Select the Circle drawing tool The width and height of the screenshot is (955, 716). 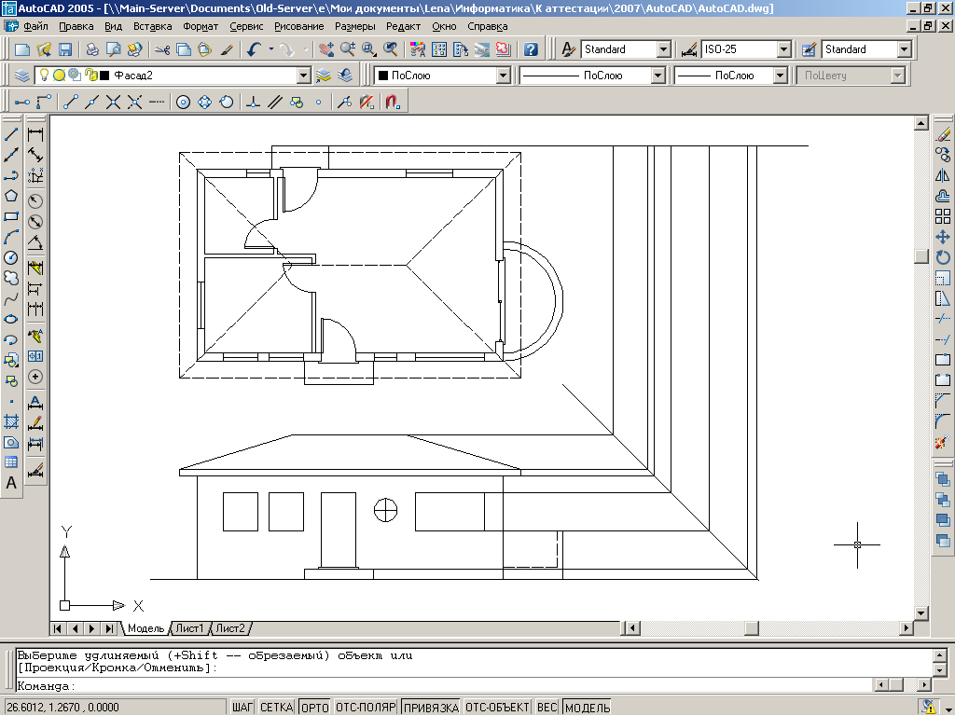tap(11, 258)
